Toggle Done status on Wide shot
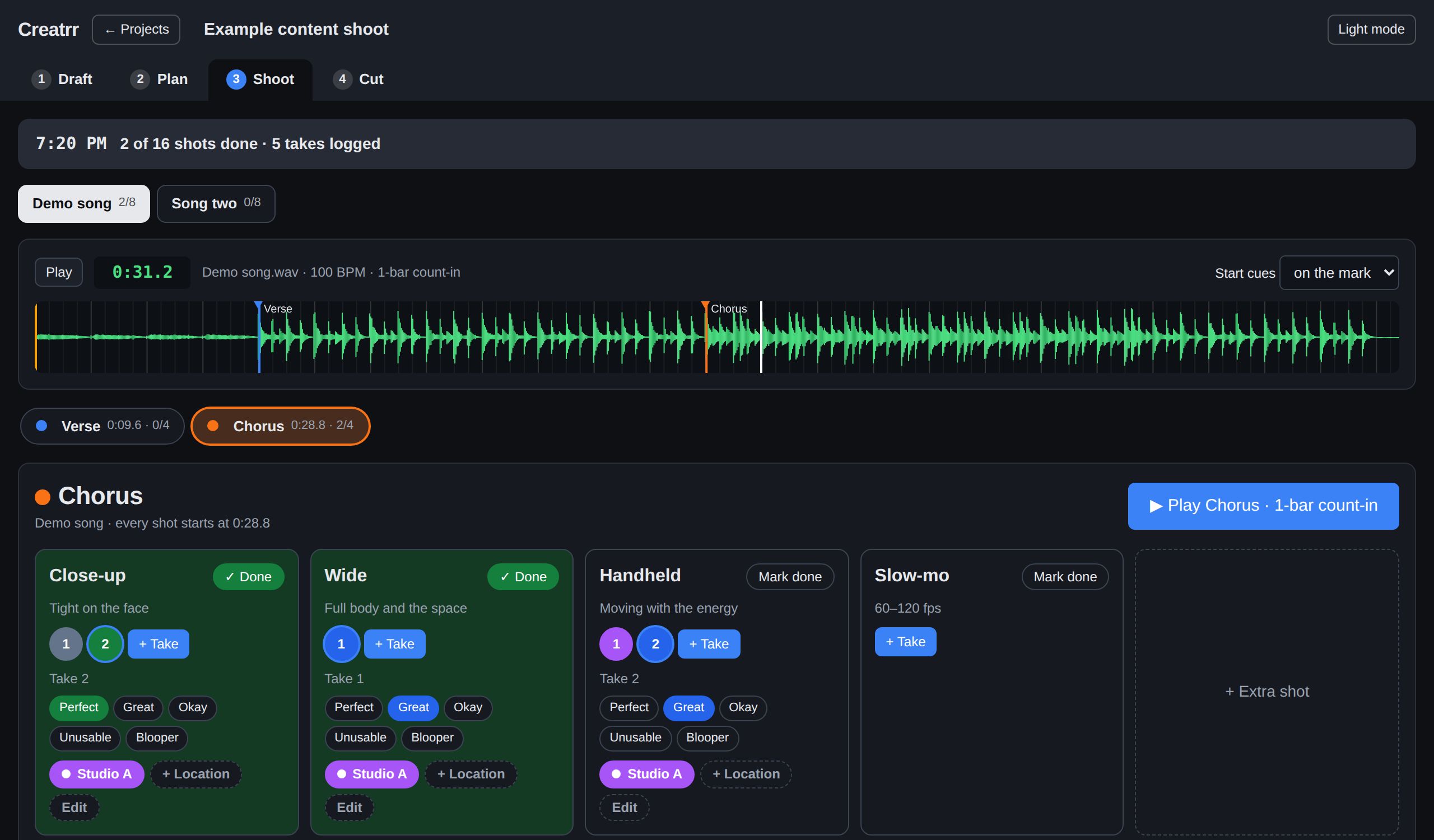 523,577
